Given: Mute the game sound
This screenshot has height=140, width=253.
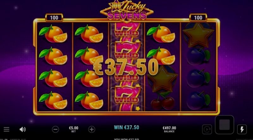Looking at the screenshot, I should (22, 129).
